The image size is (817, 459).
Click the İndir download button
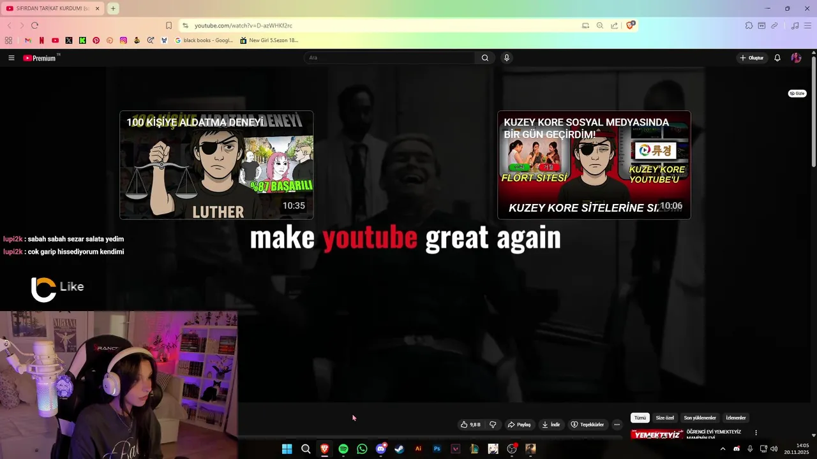551,425
